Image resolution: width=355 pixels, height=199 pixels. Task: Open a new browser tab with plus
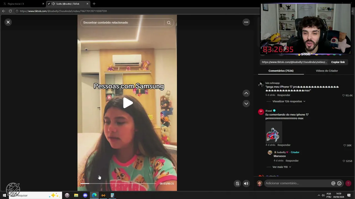pos(94,4)
